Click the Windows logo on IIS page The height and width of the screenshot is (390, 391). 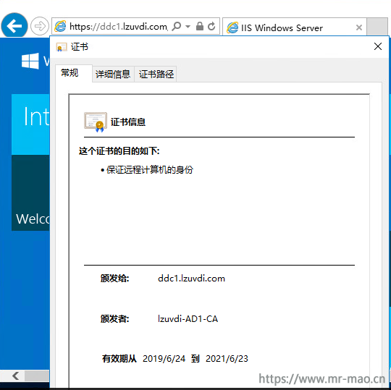pos(30,61)
